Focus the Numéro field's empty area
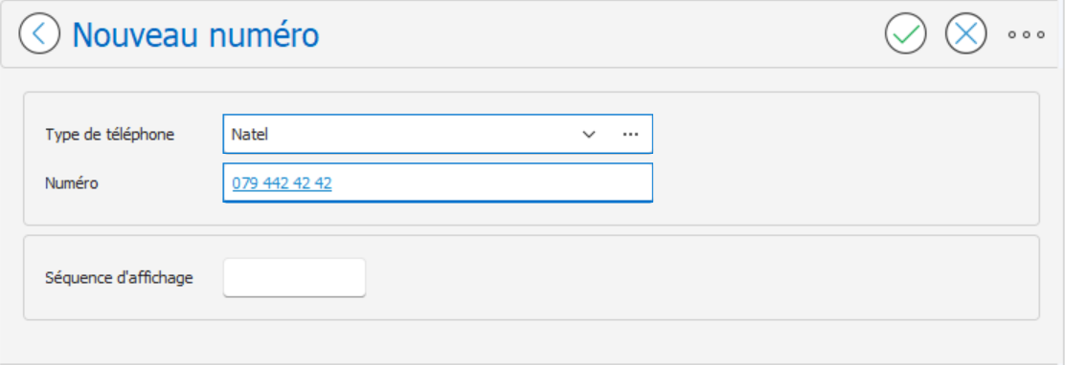The width and height of the screenshot is (1065, 365). point(489,182)
